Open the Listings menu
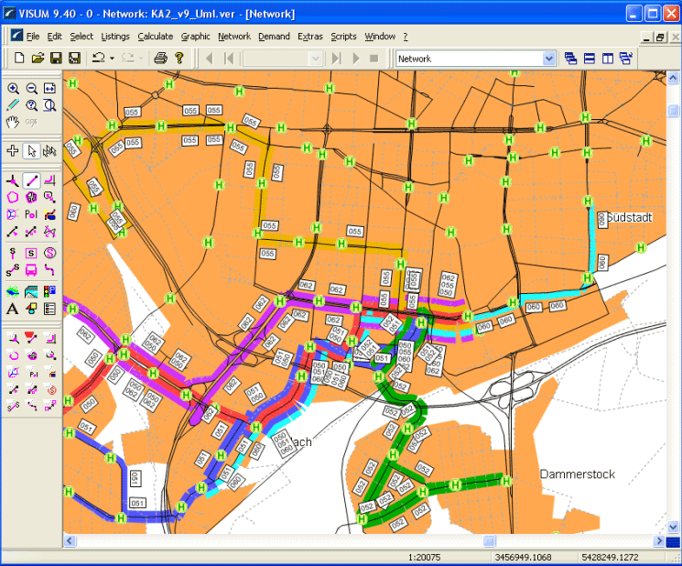682x566 pixels. click(x=115, y=37)
